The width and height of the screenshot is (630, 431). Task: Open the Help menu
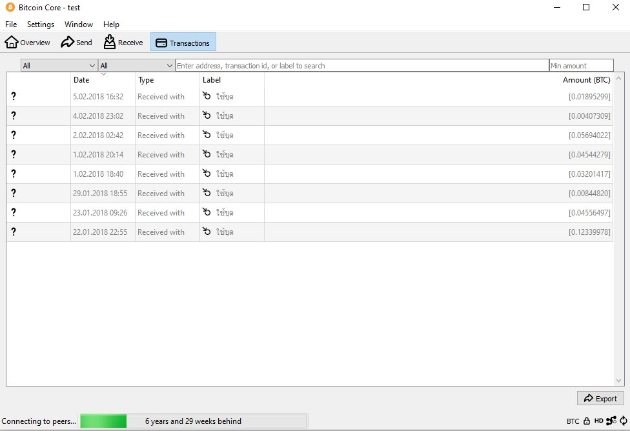click(x=111, y=25)
